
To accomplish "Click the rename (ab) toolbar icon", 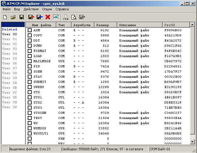I will 56,17.
